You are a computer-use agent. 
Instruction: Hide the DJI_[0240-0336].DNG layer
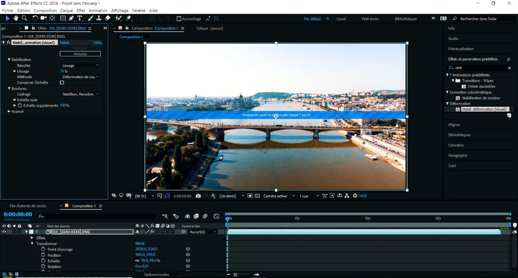(x=4, y=232)
